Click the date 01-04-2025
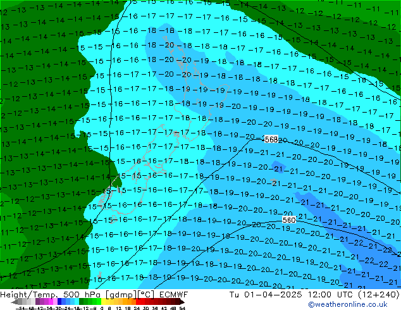 273,295
